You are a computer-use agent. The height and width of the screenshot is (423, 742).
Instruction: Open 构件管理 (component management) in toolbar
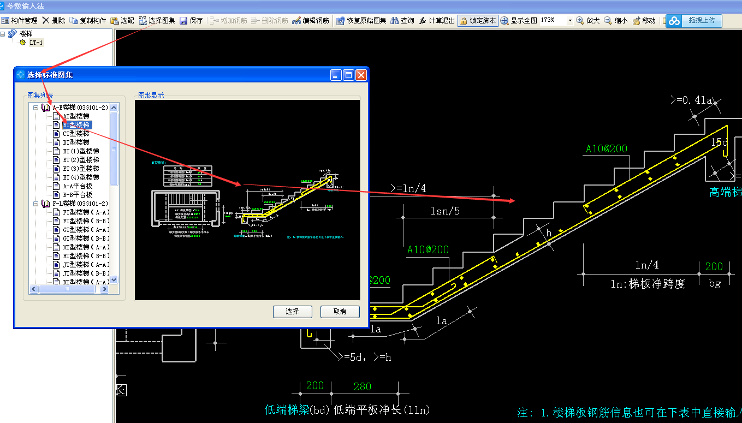(20, 21)
